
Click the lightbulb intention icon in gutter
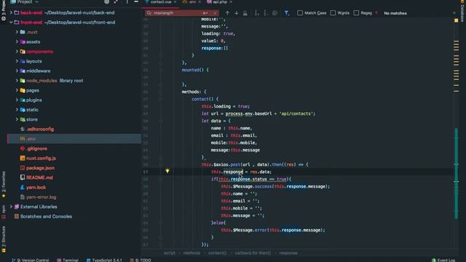[167, 171]
